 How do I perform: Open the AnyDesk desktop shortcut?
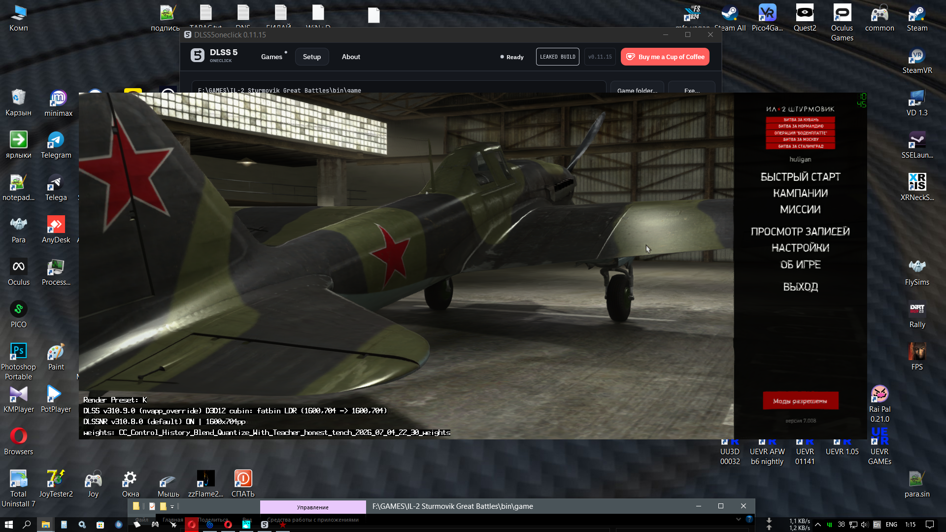coord(56,231)
